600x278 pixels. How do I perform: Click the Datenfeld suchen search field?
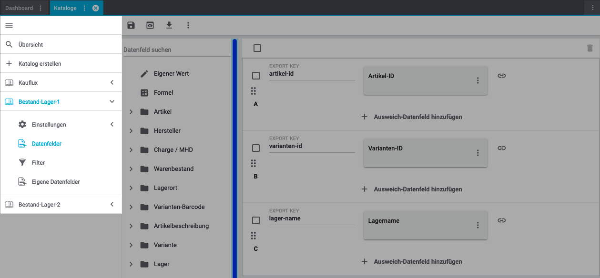176,50
